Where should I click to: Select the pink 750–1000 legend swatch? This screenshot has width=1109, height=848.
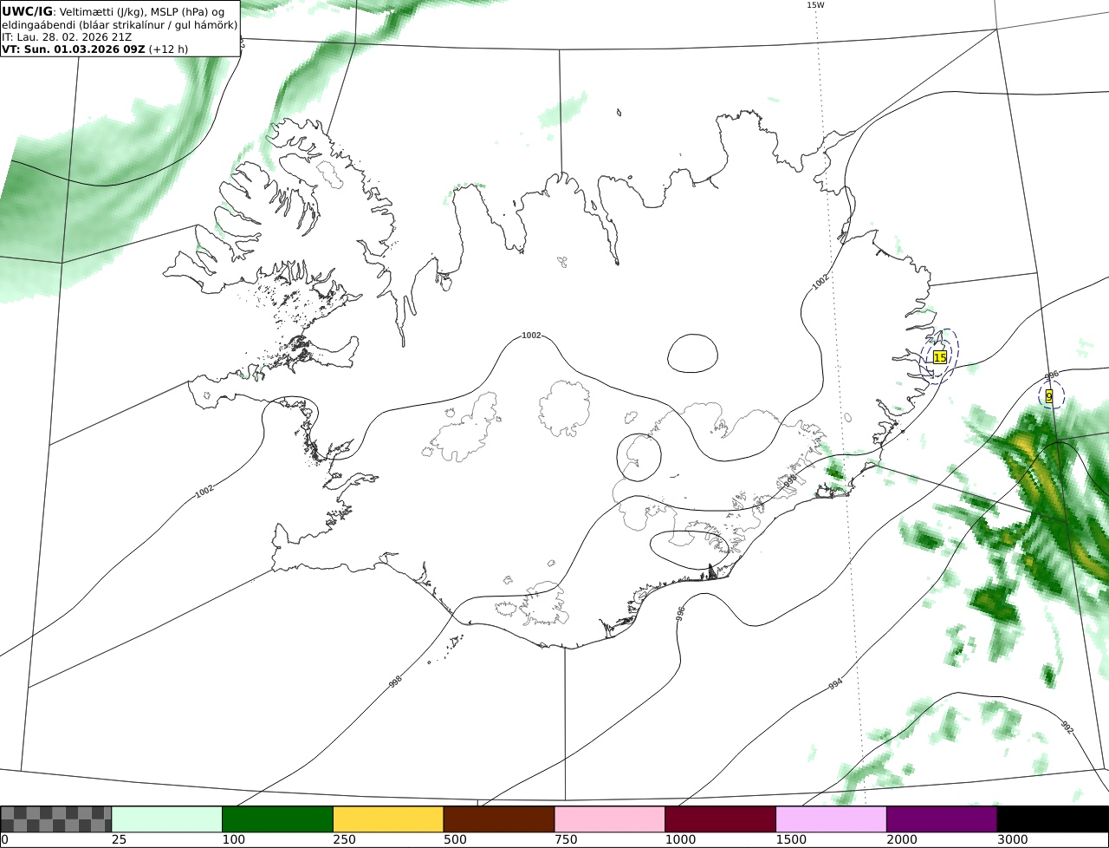point(610,819)
